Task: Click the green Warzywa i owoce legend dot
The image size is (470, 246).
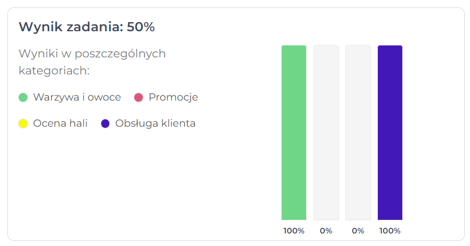Action: tap(23, 97)
